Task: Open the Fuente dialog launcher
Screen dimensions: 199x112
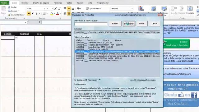Action: click(61, 18)
